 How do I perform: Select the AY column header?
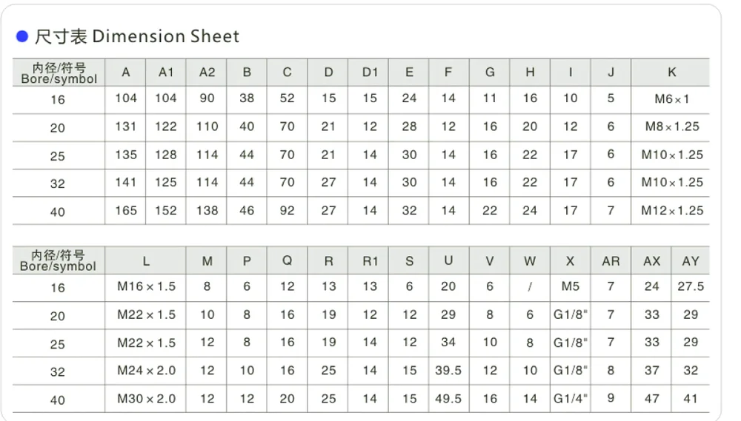pos(691,261)
